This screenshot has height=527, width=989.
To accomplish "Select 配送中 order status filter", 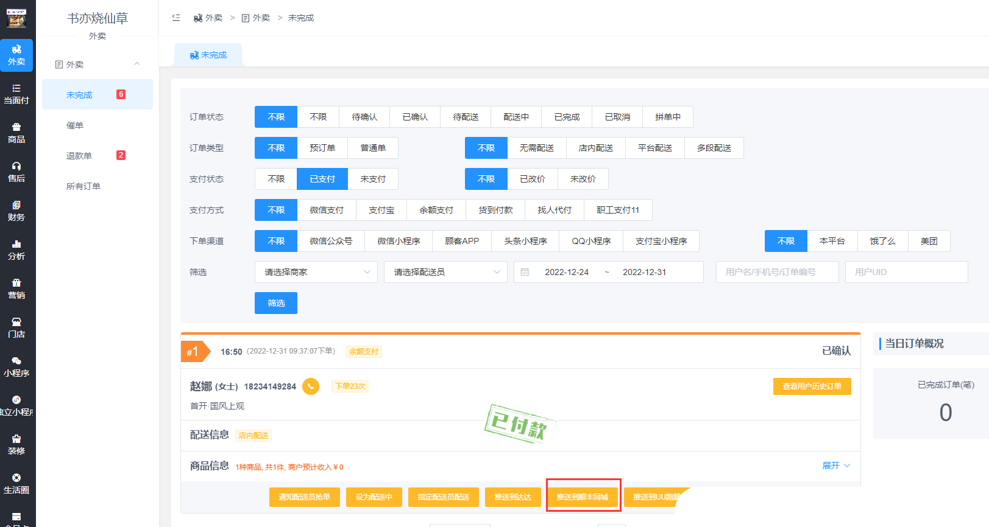I will point(516,117).
